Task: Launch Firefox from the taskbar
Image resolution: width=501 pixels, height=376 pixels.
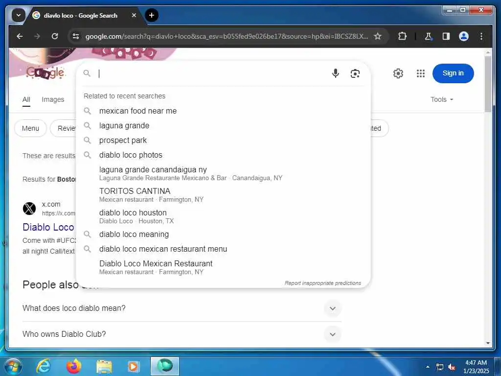Action: click(74, 366)
